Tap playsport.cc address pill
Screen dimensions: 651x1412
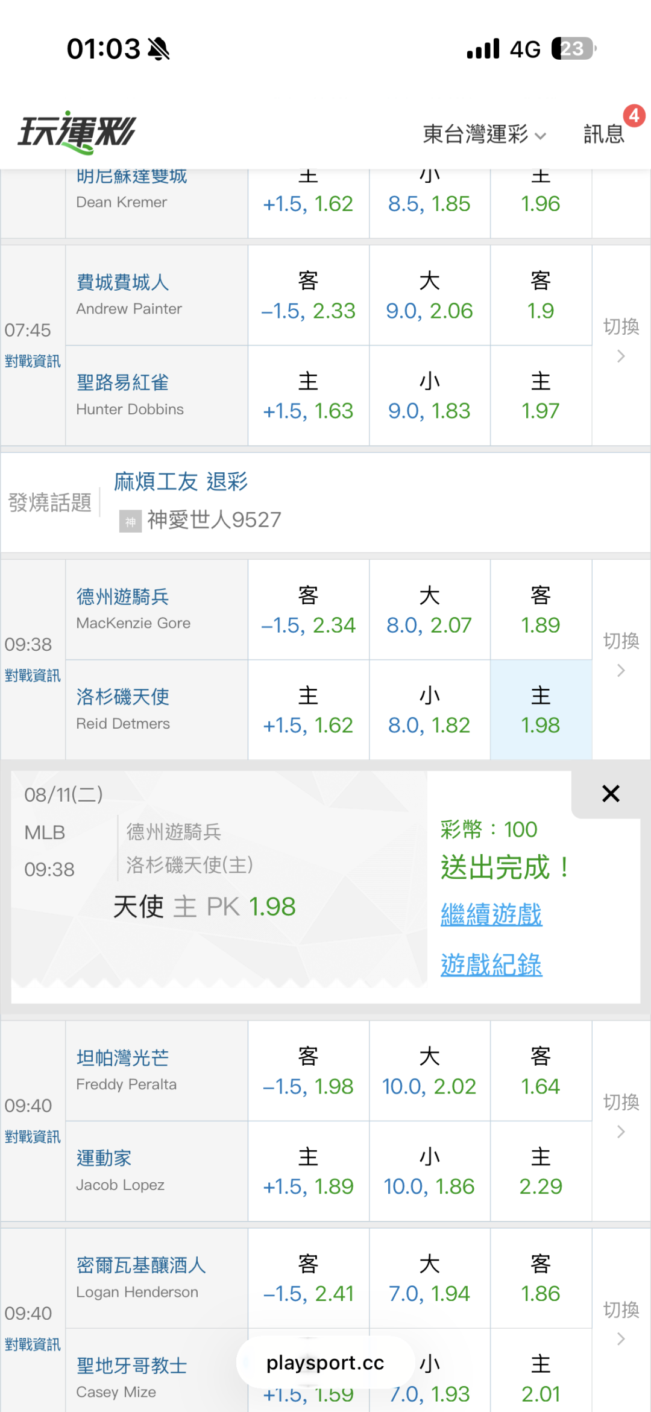click(x=325, y=1363)
